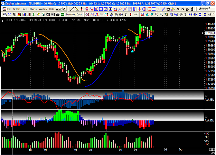Click the 14:00 time in info line

tap(9, 20)
